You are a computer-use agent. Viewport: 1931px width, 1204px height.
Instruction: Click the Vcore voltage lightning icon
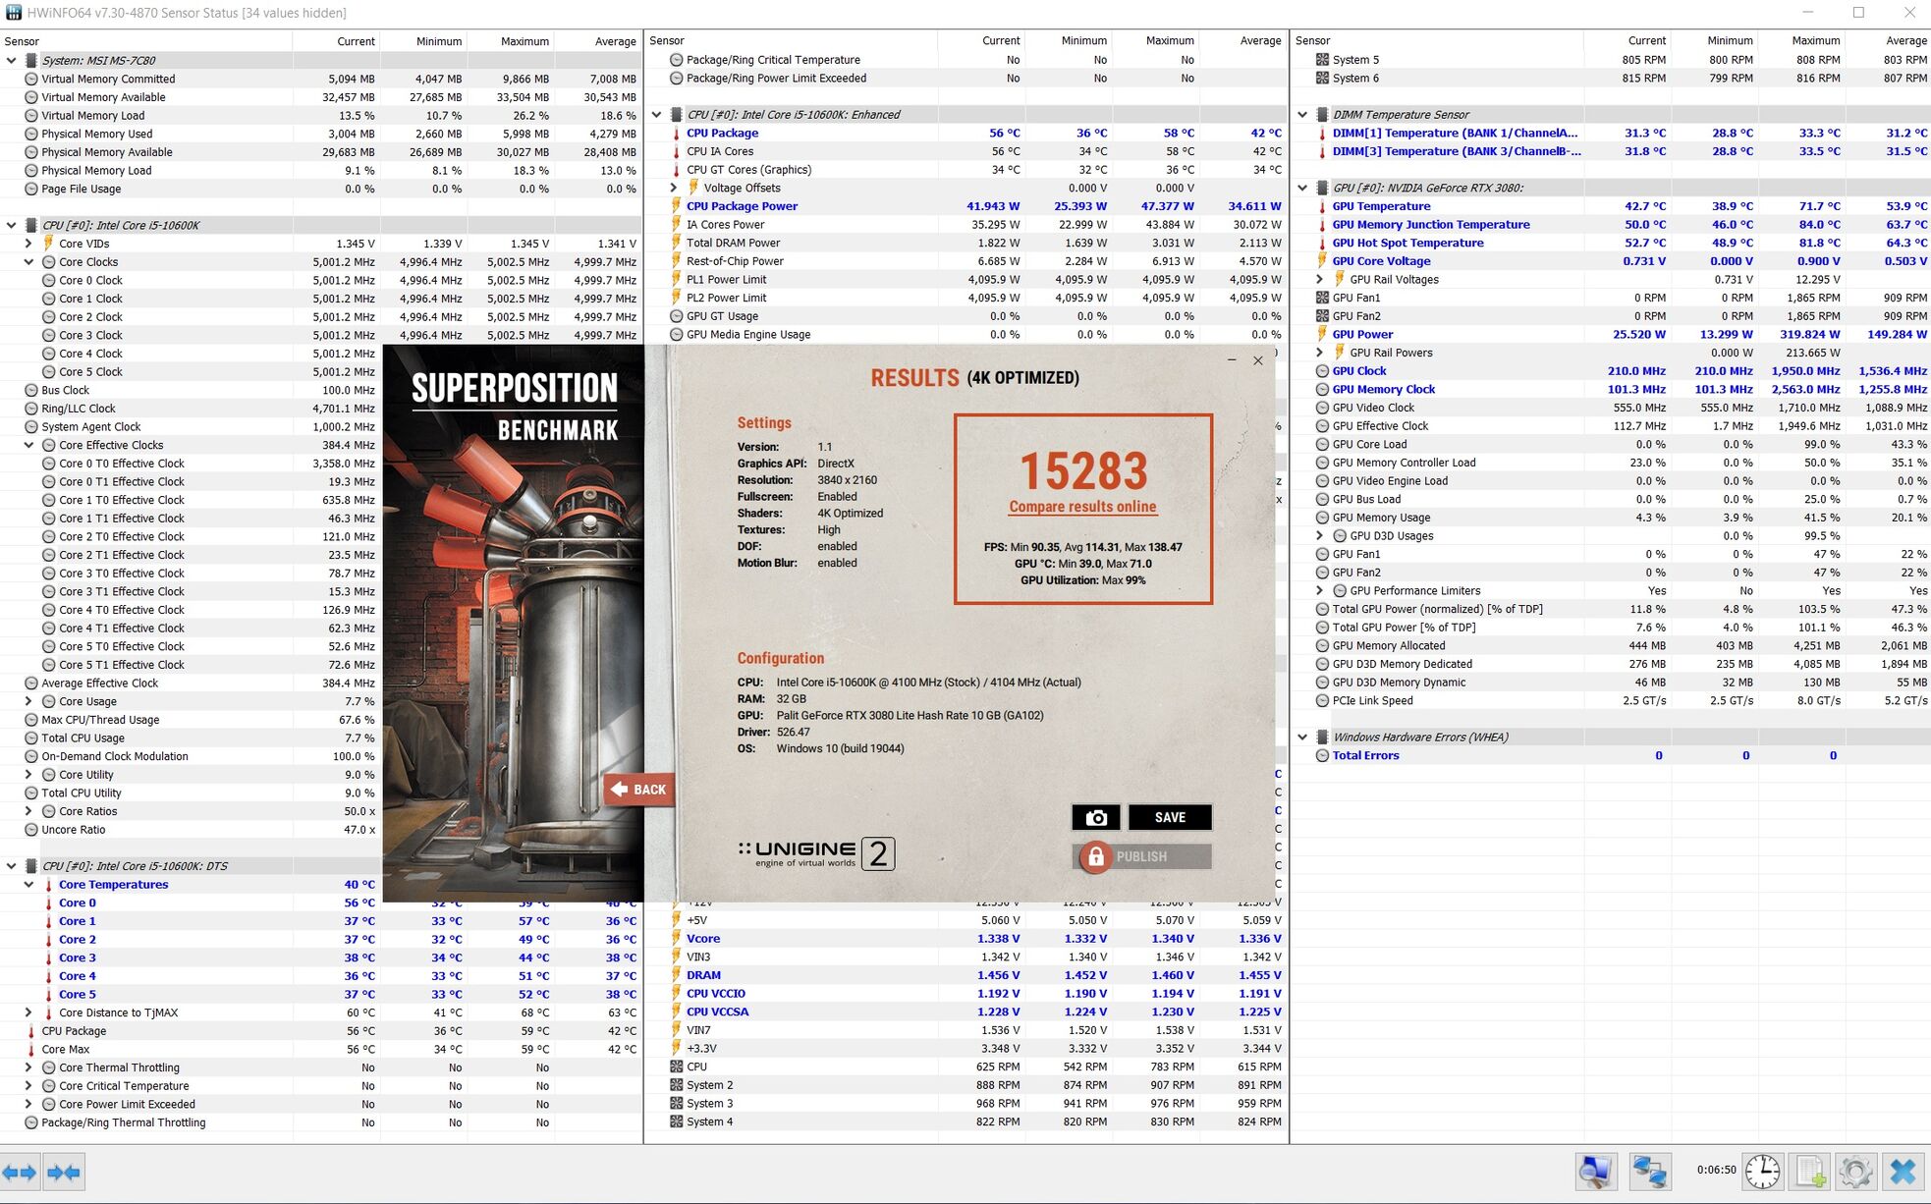[x=676, y=939]
